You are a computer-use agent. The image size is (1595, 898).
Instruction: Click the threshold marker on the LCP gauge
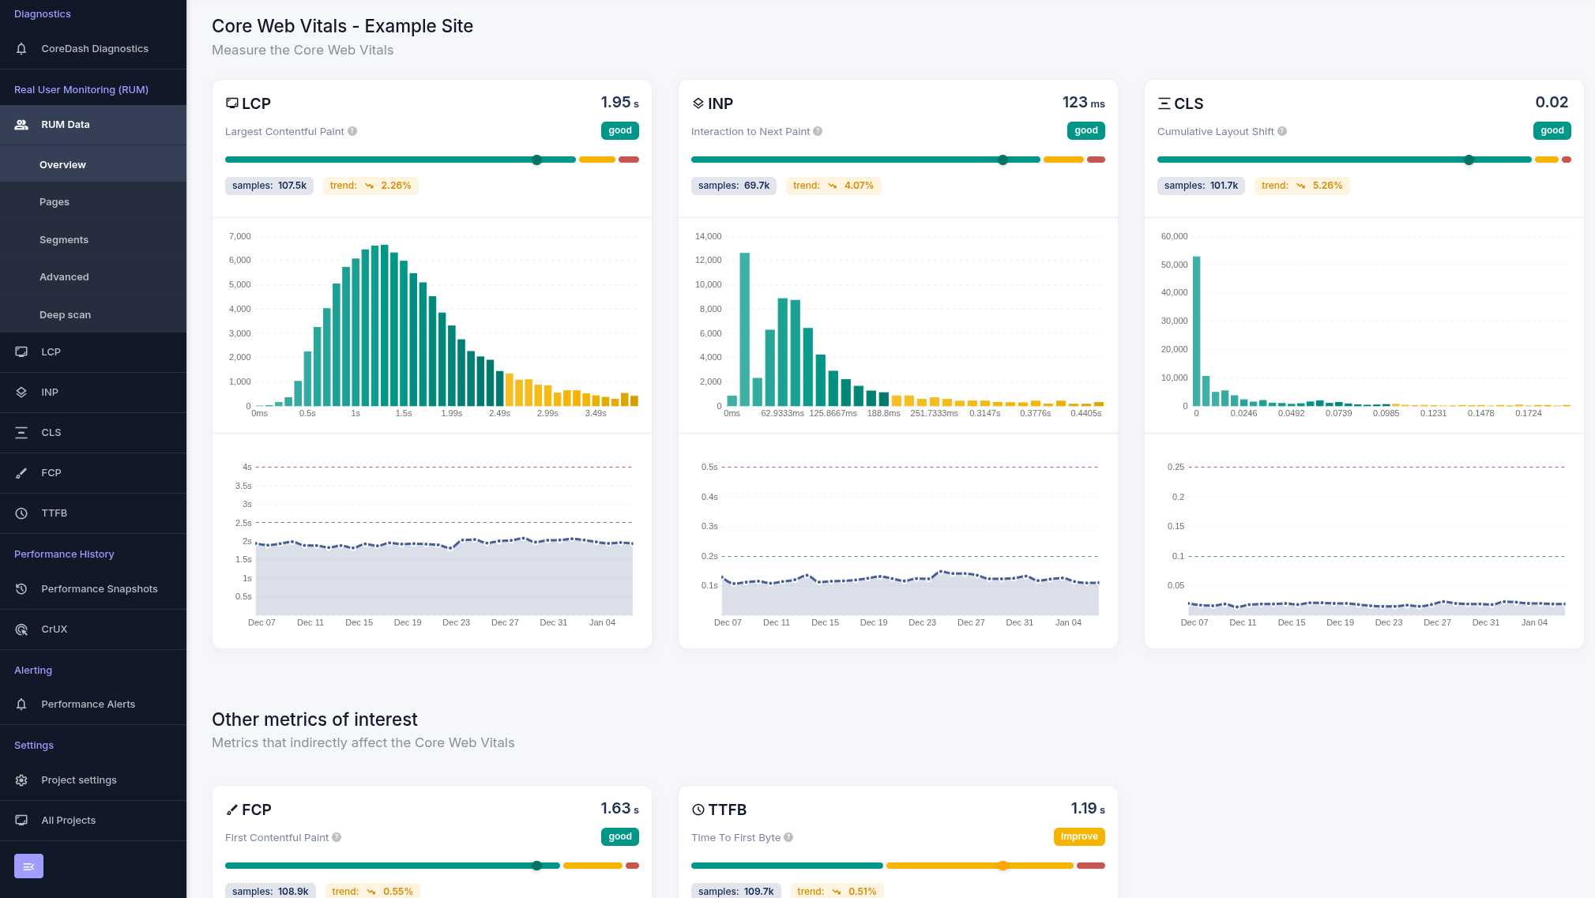(537, 160)
